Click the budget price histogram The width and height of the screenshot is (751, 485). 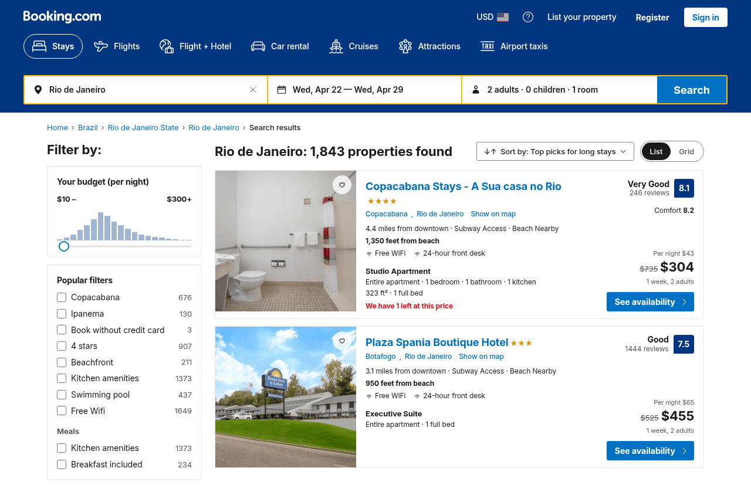click(x=124, y=226)
